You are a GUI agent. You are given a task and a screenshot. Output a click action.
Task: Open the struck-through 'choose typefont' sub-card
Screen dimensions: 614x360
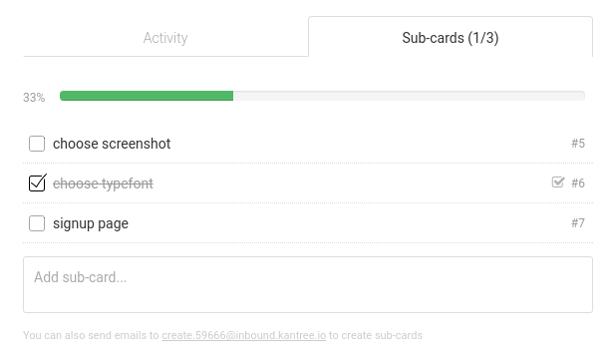point(103,183)
